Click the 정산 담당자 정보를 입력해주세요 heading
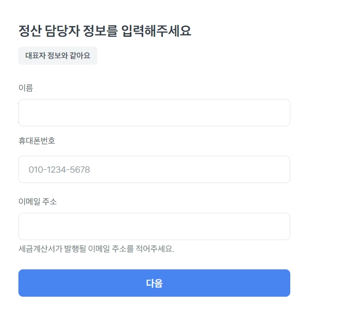 click(x=105, y=31)
